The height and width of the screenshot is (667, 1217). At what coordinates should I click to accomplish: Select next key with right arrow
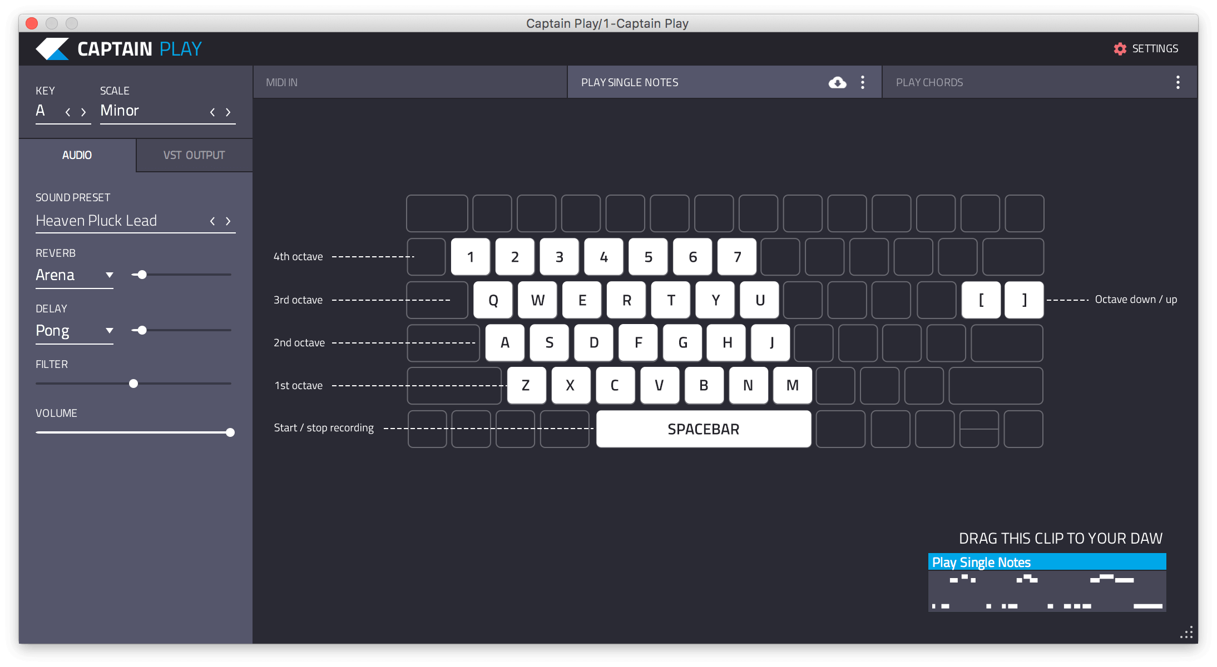click(83, 112)
